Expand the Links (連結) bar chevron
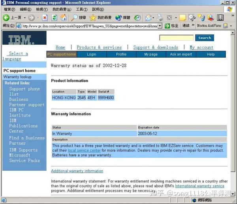 coord(193,25)
